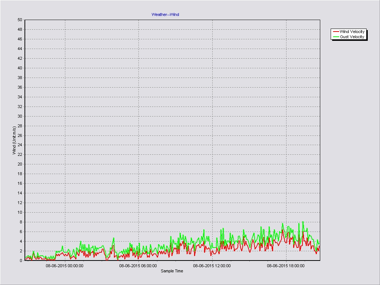Click the 40 y-axis value

click(x=20, y=68)
